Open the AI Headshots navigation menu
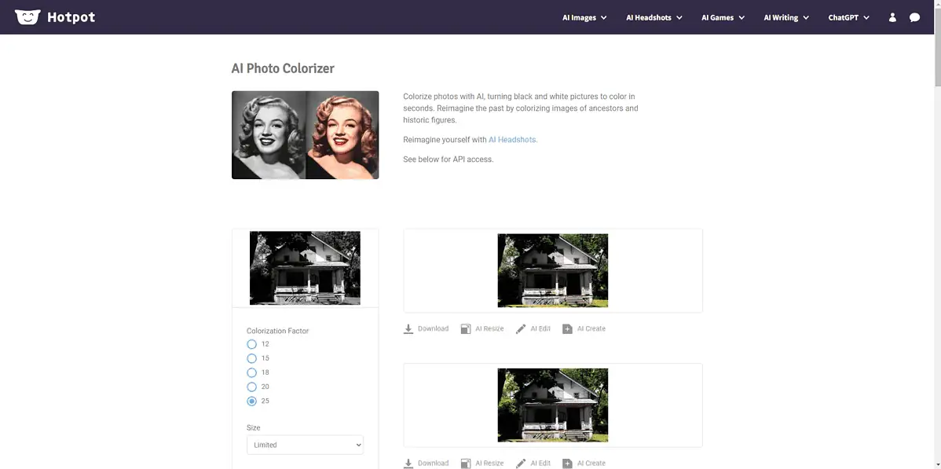The height and width of the screenshot is (469, 941). tap(654, 17)
